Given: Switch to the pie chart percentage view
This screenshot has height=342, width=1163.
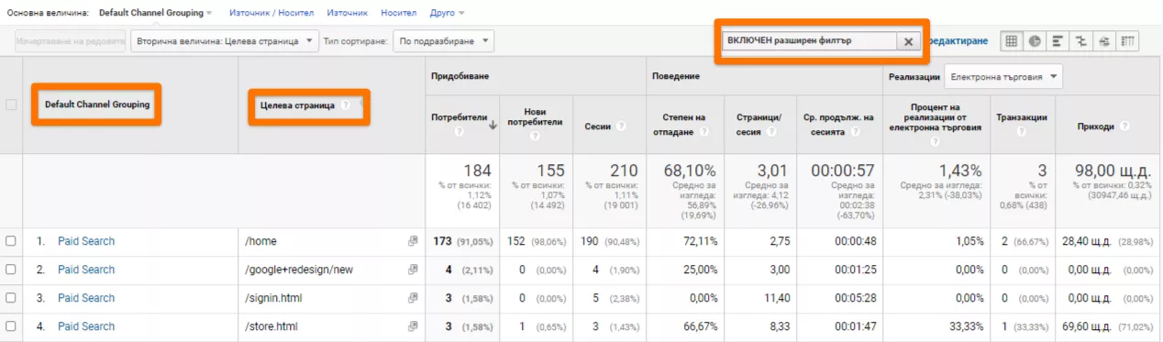Looking at the screenshot, I should click(1035, 40).
